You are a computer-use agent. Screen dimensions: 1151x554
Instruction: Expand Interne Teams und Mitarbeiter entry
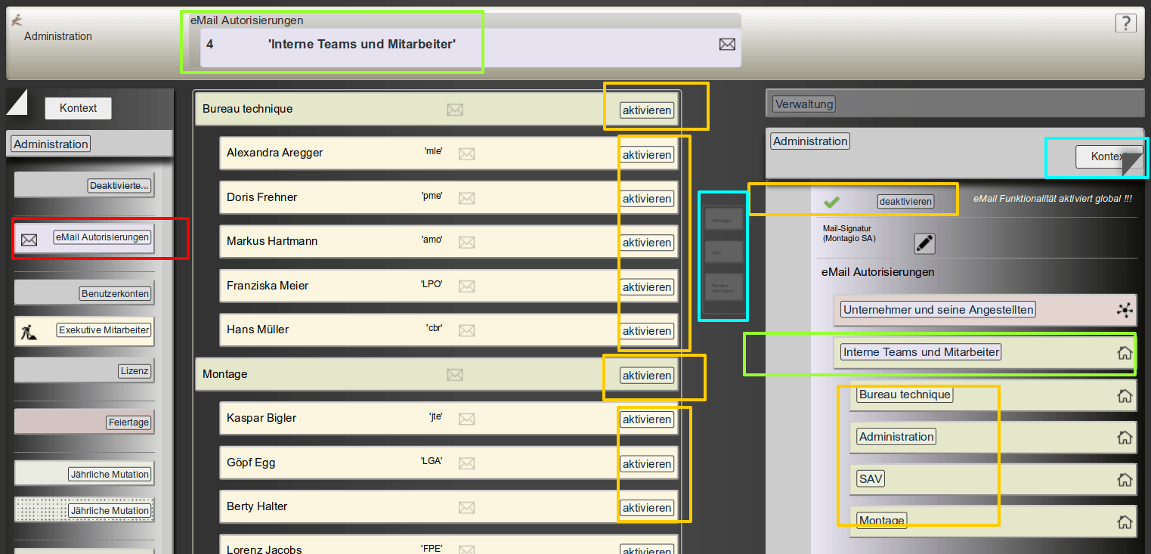pyautogui.click(x=920, y=352)
